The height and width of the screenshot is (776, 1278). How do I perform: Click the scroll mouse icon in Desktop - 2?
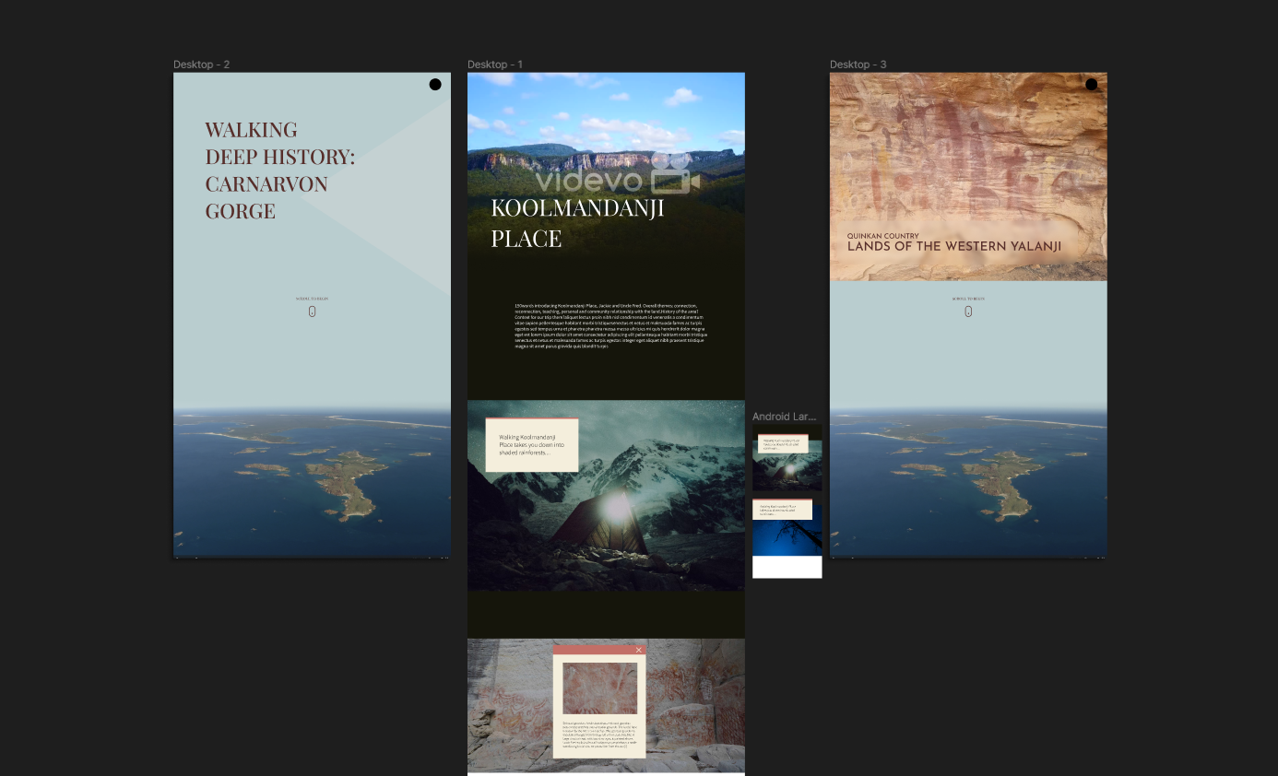pos(312,312)
